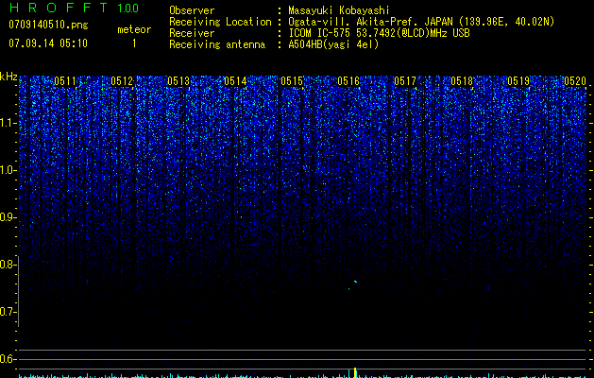Click the HROFFT 1.0.0 title text
This screenshot has height=378, width=594.
pos(74,8)
